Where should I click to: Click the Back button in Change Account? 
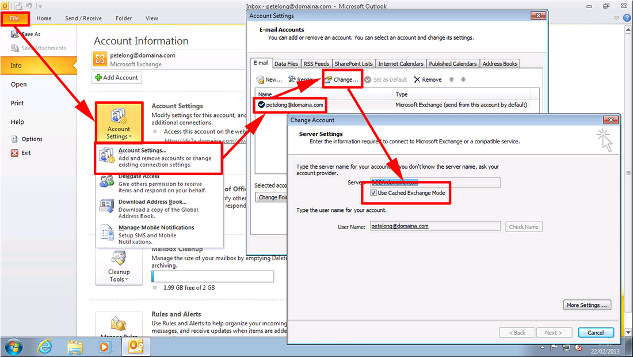517,333
